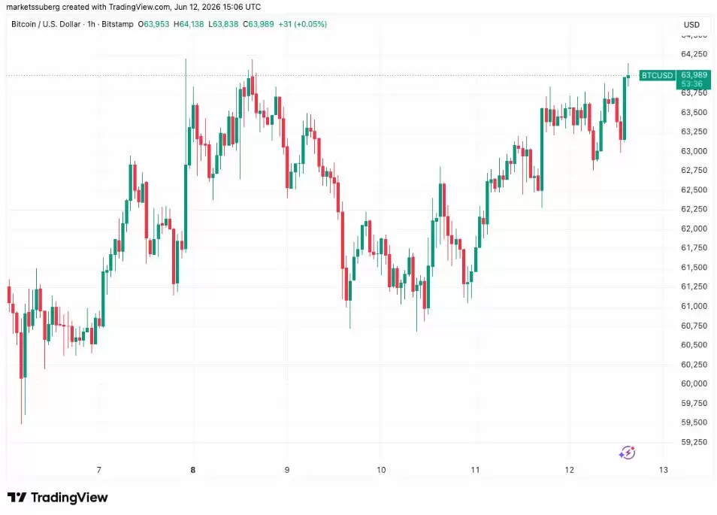This screenshot has width=717, height=515.
Task: Open the USD currency selector
Action: pos(691,25)
